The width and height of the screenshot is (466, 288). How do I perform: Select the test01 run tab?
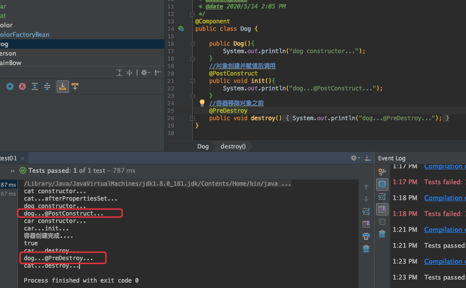pos(8,158)
